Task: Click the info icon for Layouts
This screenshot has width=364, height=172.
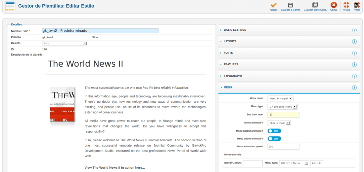Action: pyautogui.click(x=354, y=42)
